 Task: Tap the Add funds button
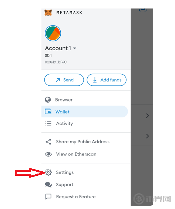tap(107, 80)
